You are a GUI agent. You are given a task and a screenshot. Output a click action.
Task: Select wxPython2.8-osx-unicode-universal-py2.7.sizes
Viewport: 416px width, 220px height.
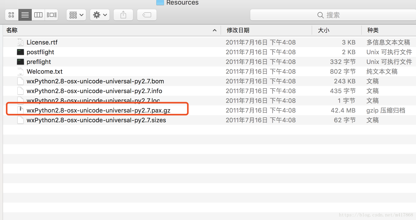click(x=96, y=120)
